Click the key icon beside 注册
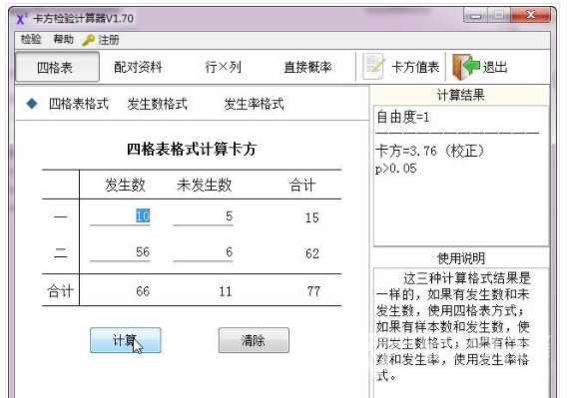Viewport: 567px width, 398px height. [88, 40]
